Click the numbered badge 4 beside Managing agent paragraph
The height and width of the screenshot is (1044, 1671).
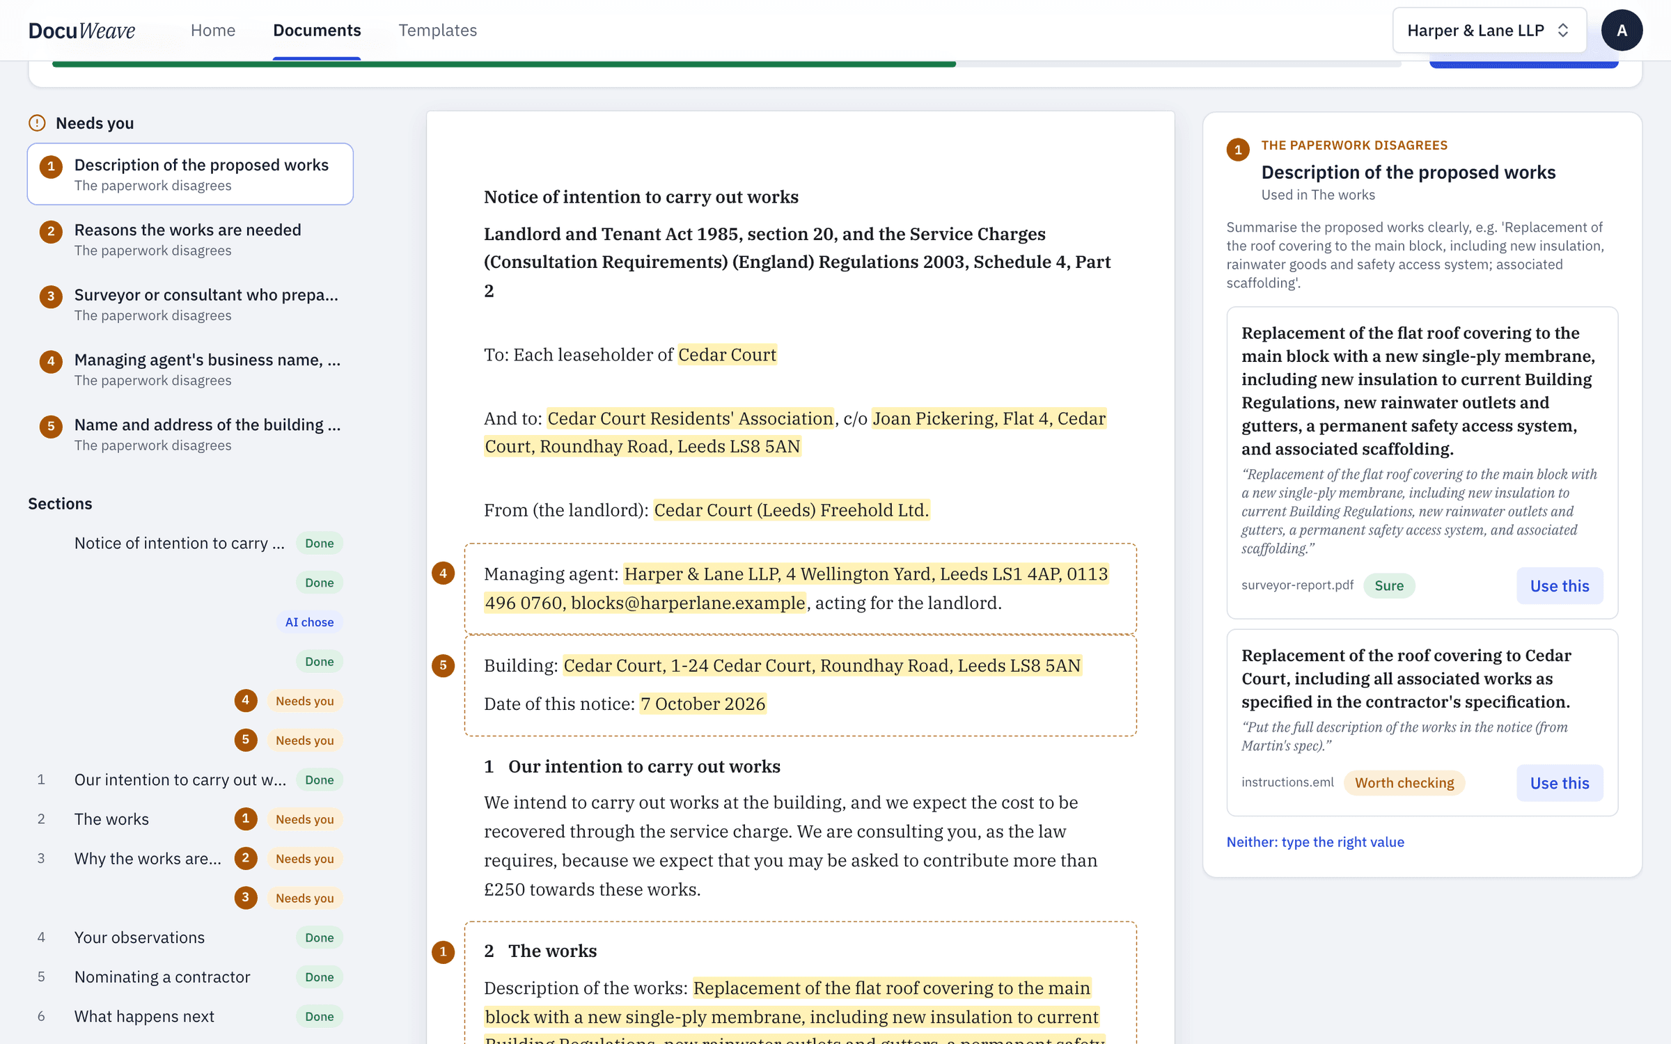pos(443,574)
